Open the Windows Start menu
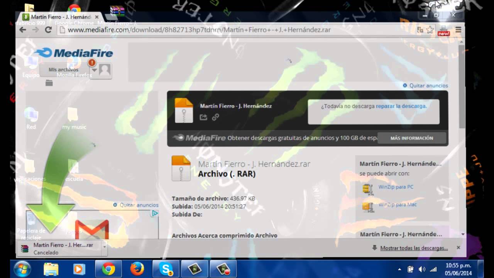This screenshot has width=494, height=278. (x=23, y=269)
